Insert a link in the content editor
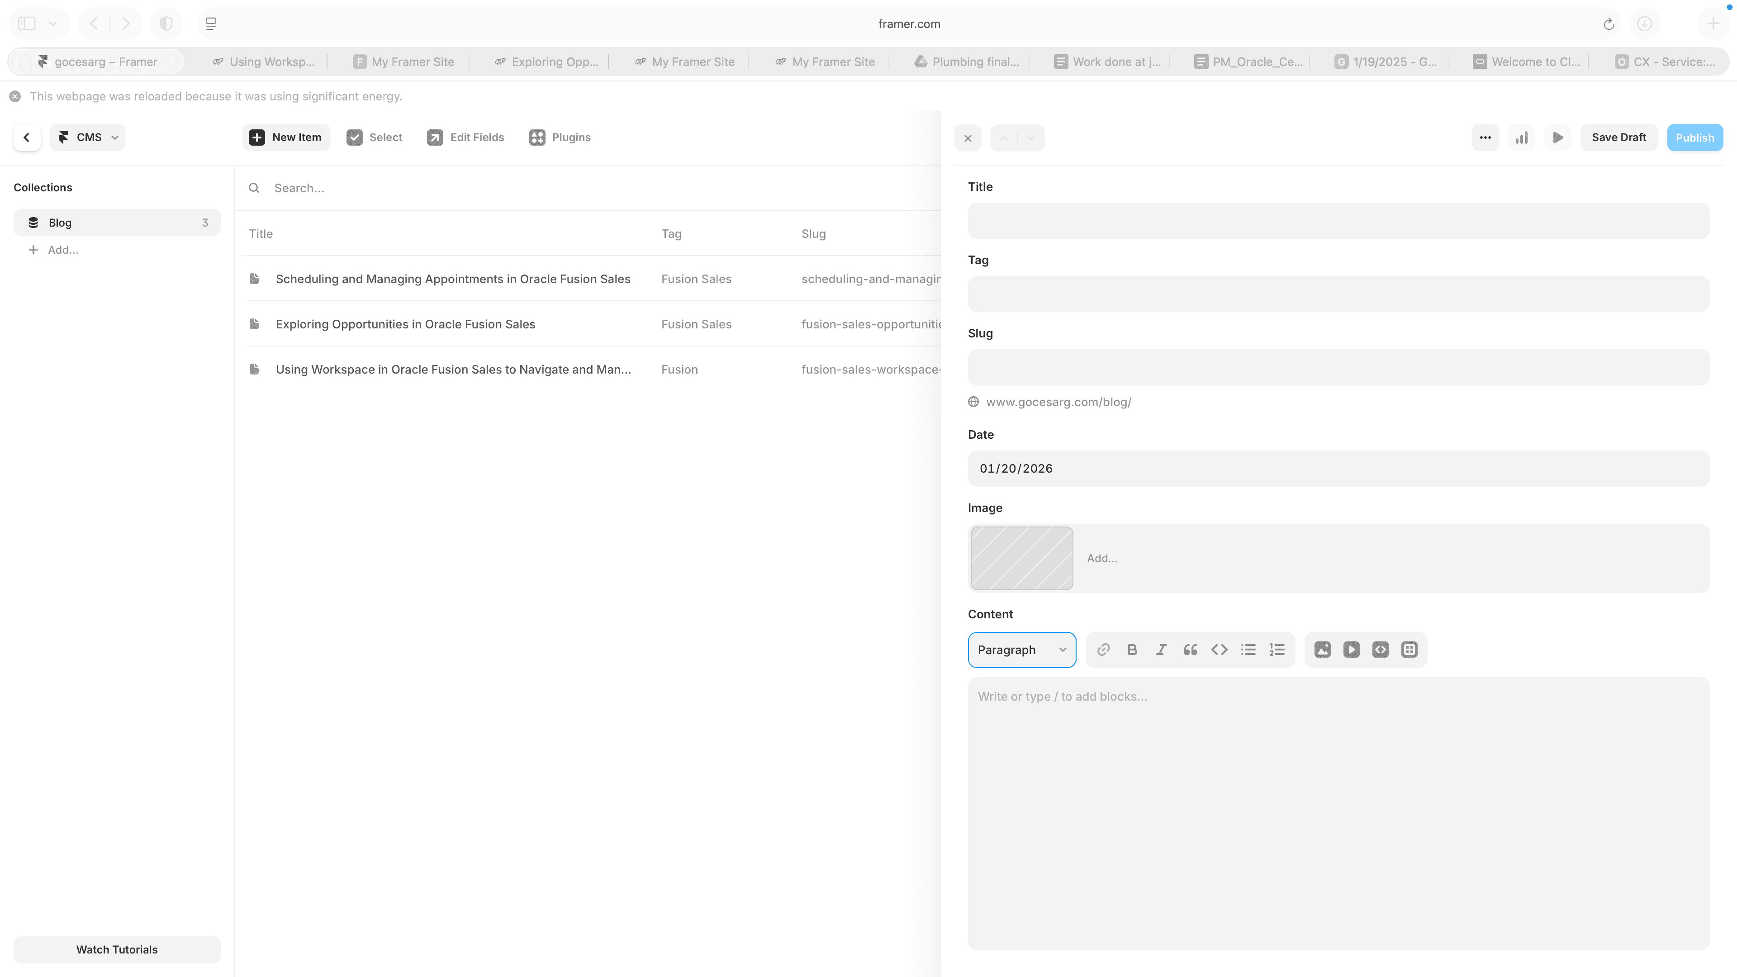The width and height of the screenshot is (1737, 977). point(1103,650)
